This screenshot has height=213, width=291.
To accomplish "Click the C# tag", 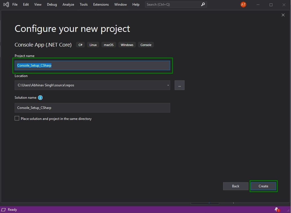I will coord(80,45).
